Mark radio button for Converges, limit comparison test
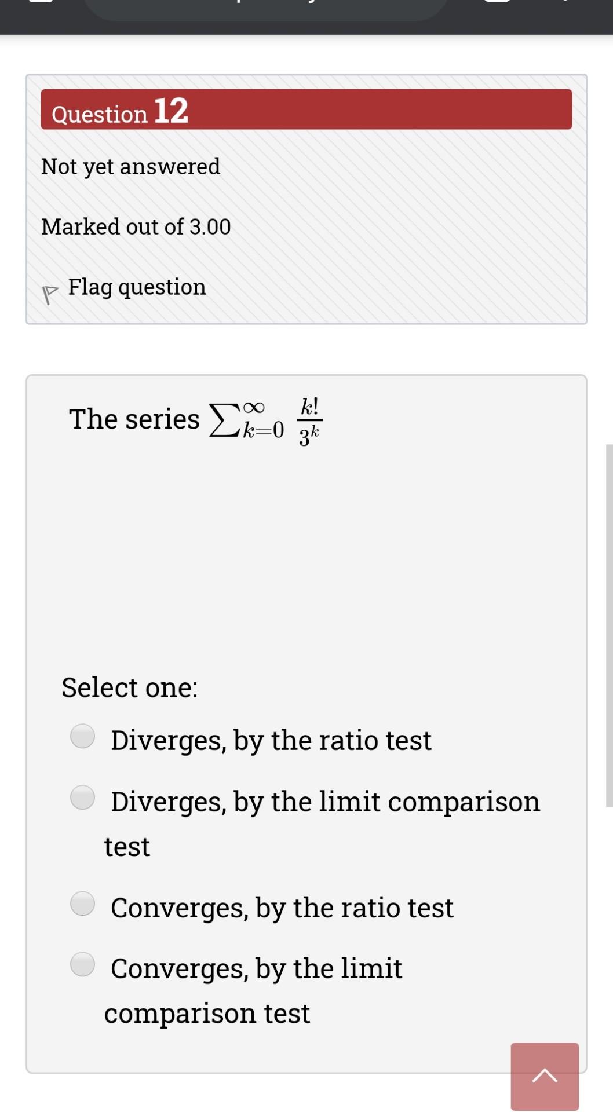This screenshot has height=1112, width=613. point(82,964)
